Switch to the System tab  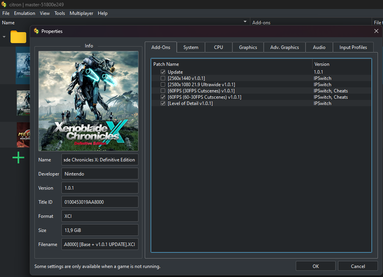point(191,47)
